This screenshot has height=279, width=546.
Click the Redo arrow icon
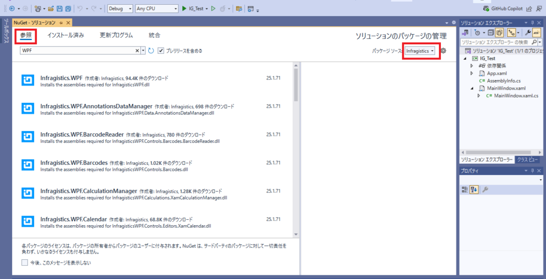tap(94, 9)
